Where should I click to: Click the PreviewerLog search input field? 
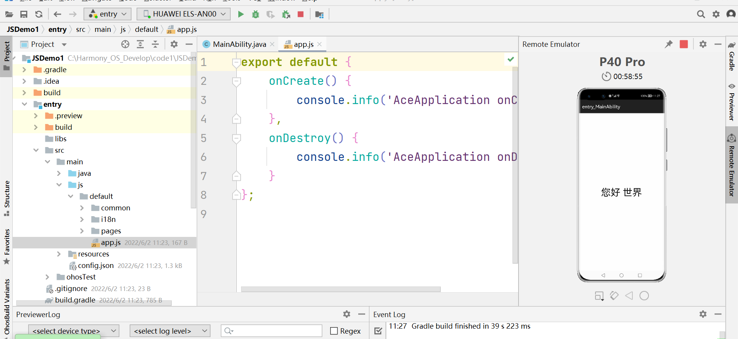pos(271,331)
